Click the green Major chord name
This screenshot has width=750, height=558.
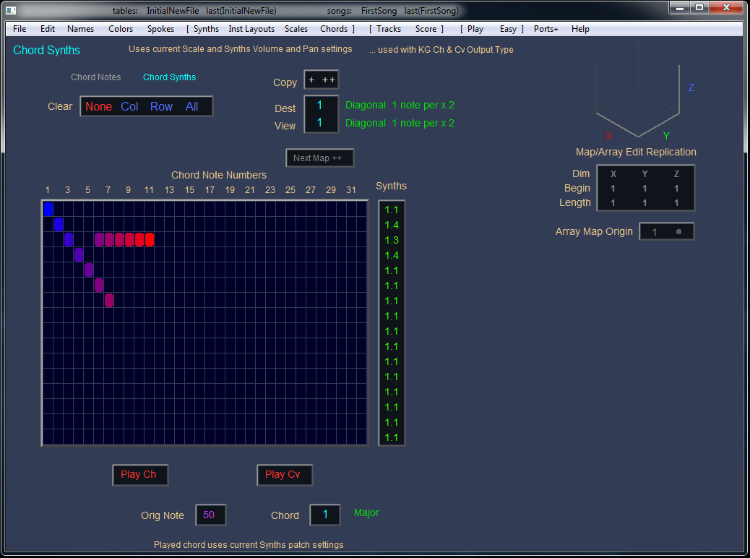(x=366, y=512)
